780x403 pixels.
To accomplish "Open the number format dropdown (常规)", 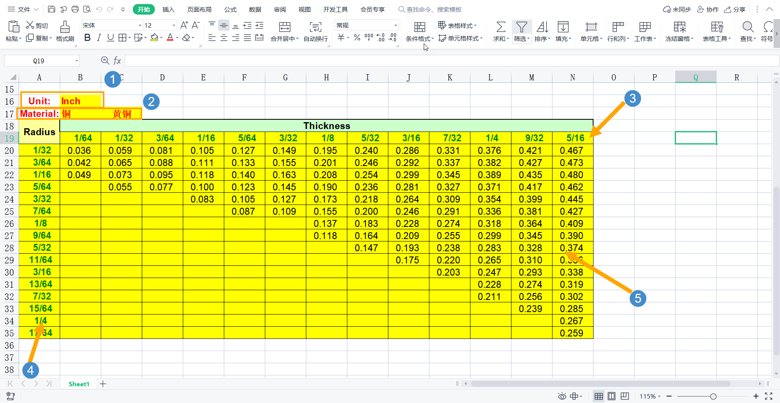I will click(395, 25).
